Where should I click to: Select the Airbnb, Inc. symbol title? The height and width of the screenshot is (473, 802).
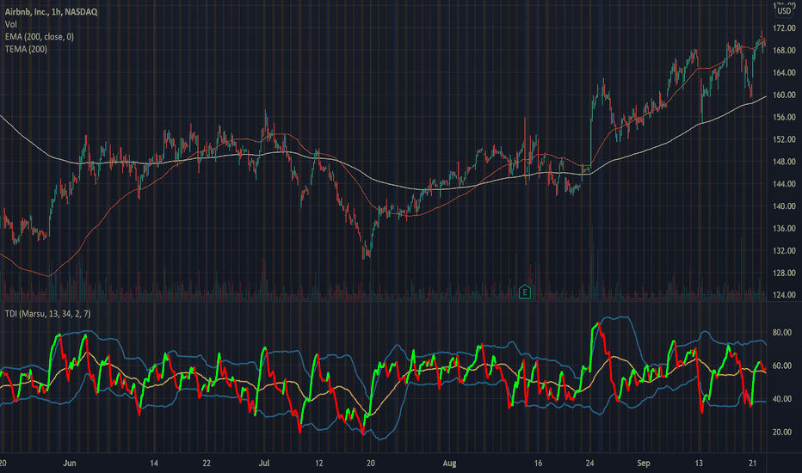tap(51, 11)
